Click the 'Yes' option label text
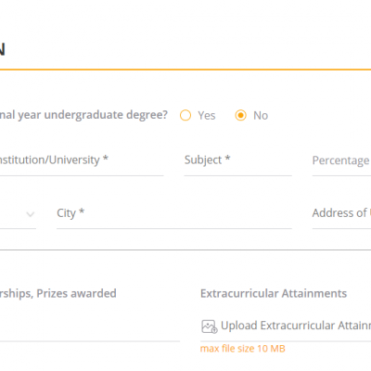This screenshot has height=371, width=371. [x=207, y=116]
